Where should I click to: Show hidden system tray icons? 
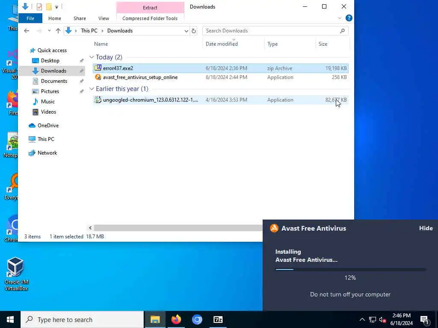362,319
